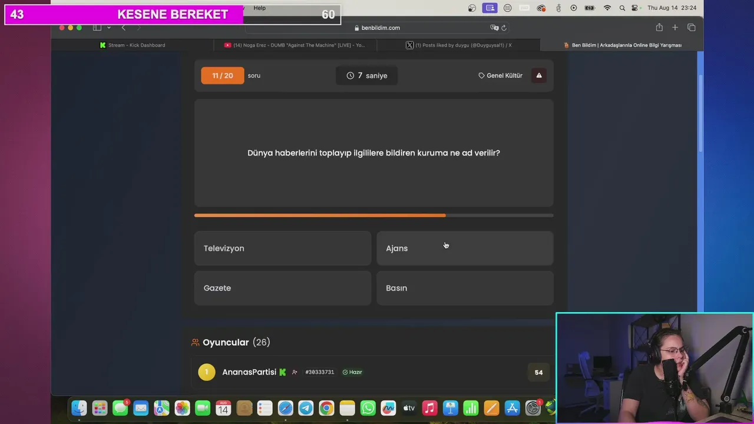Open Apple TV from the dock

coord(409,408)
